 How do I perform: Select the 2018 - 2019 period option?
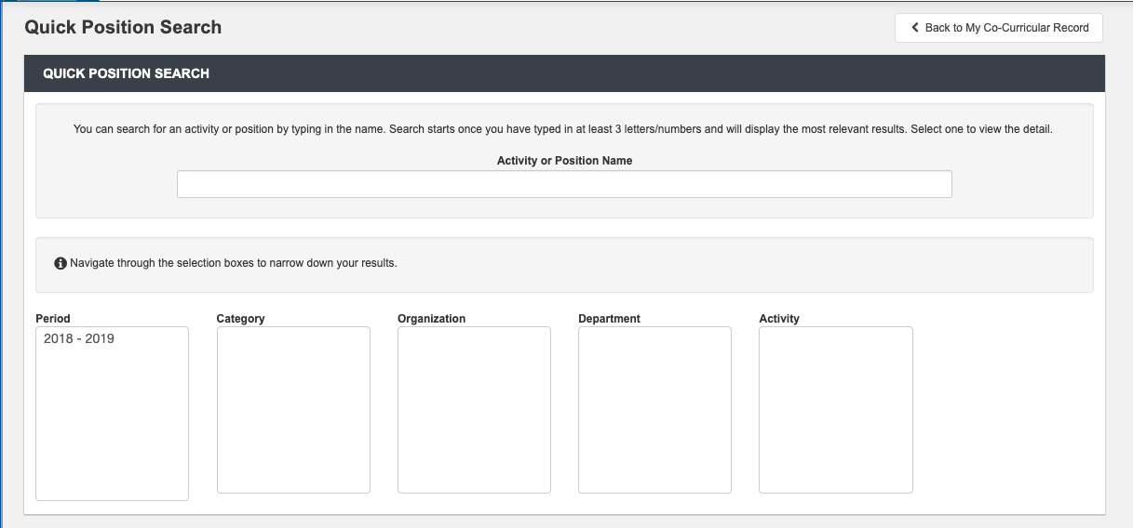[79, 338]
